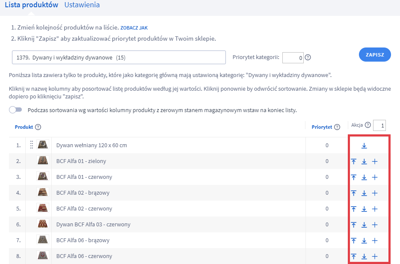Viewport: 400px width, 264px height.
Task: Click the 'Akcja' step number field
Action: [x=379, y=125]
